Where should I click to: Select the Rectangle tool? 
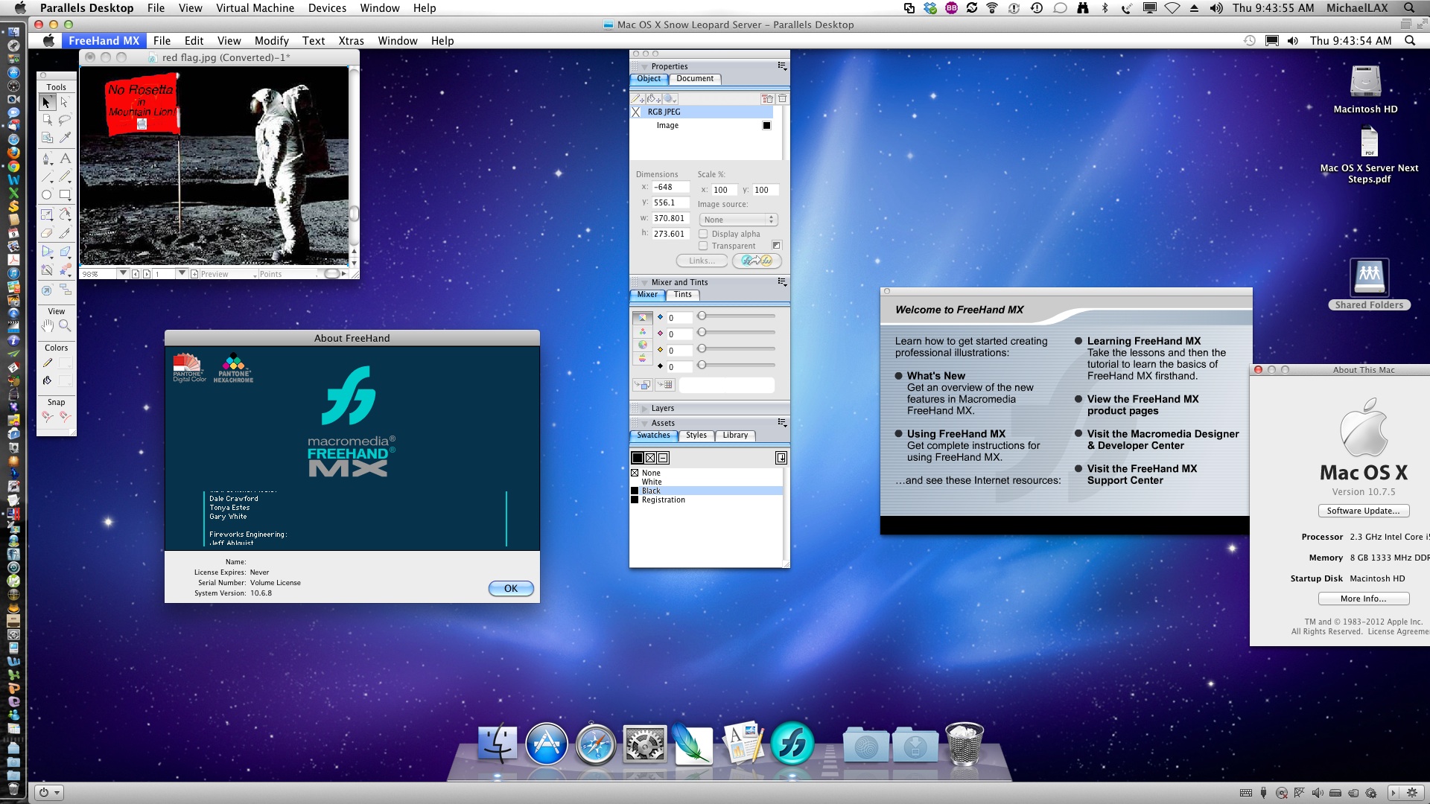click(65, 195)
